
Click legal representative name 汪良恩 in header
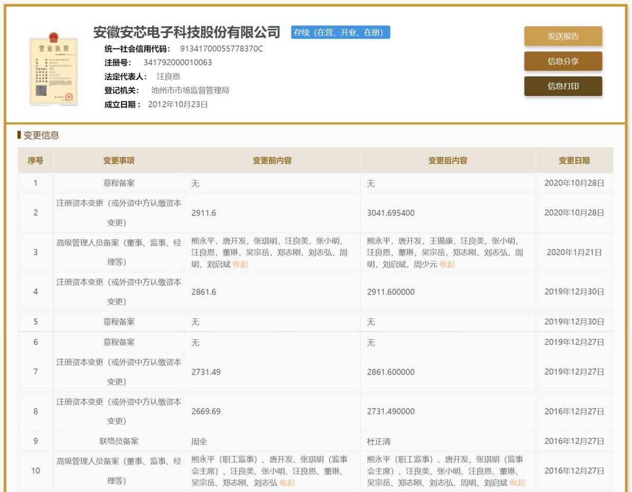click(x=168, y=76)
